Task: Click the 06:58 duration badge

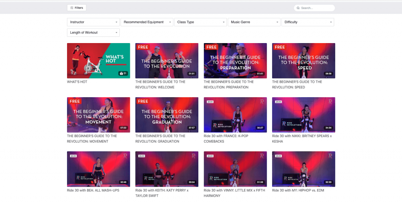Action: click(328, 74)
